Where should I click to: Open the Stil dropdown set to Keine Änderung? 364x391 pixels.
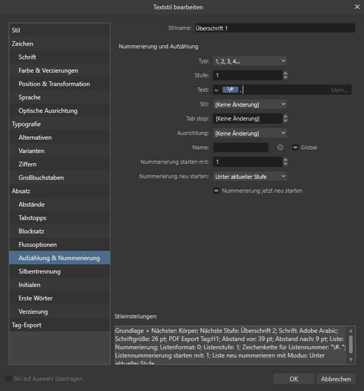250,104
